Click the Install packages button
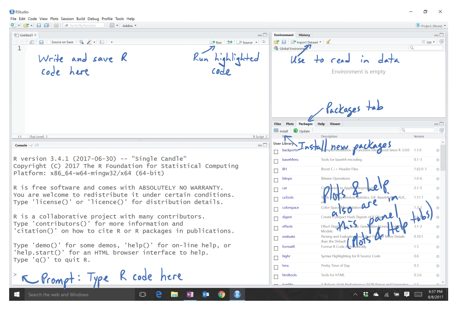Image resolution: width=450 pixels, height=309 pixels. click(281, 131)
